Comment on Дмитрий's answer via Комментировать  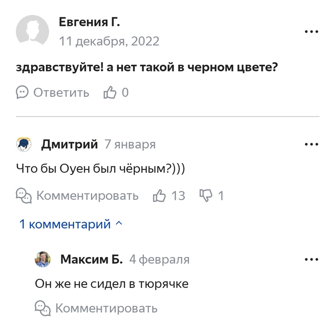point(87,196)
